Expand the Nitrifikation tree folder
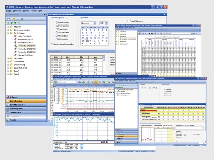The height and width of the screenshot is (160, 214). (x=8, y=58)
